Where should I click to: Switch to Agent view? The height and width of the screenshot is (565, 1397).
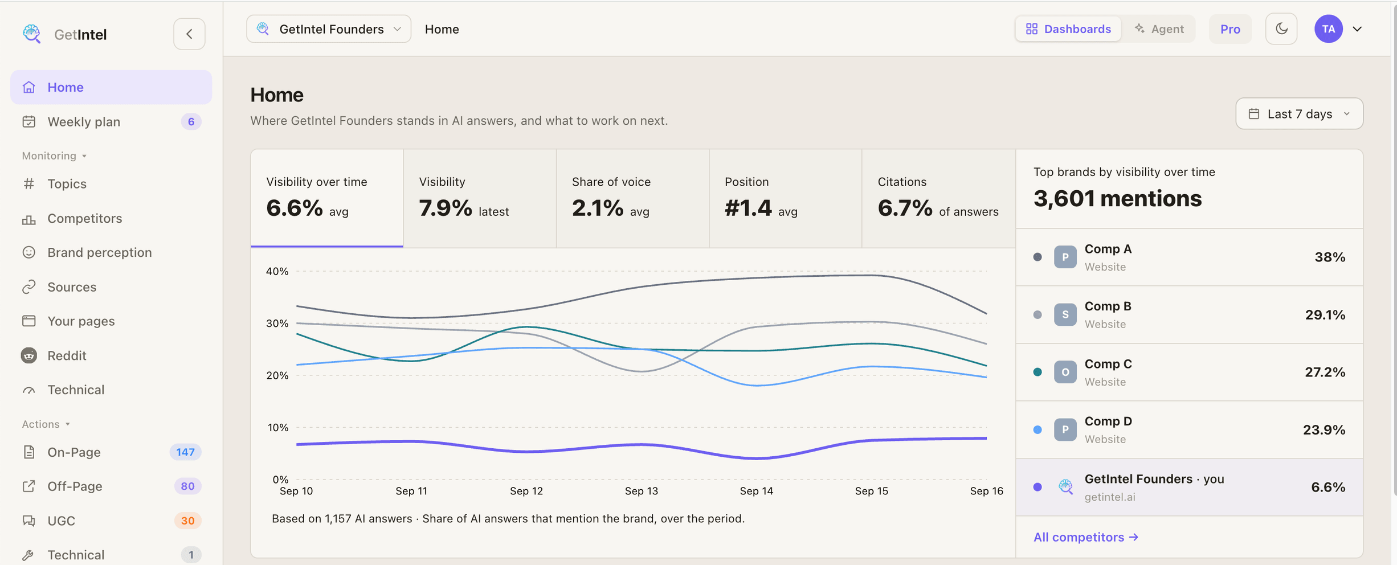(1159, 29)
